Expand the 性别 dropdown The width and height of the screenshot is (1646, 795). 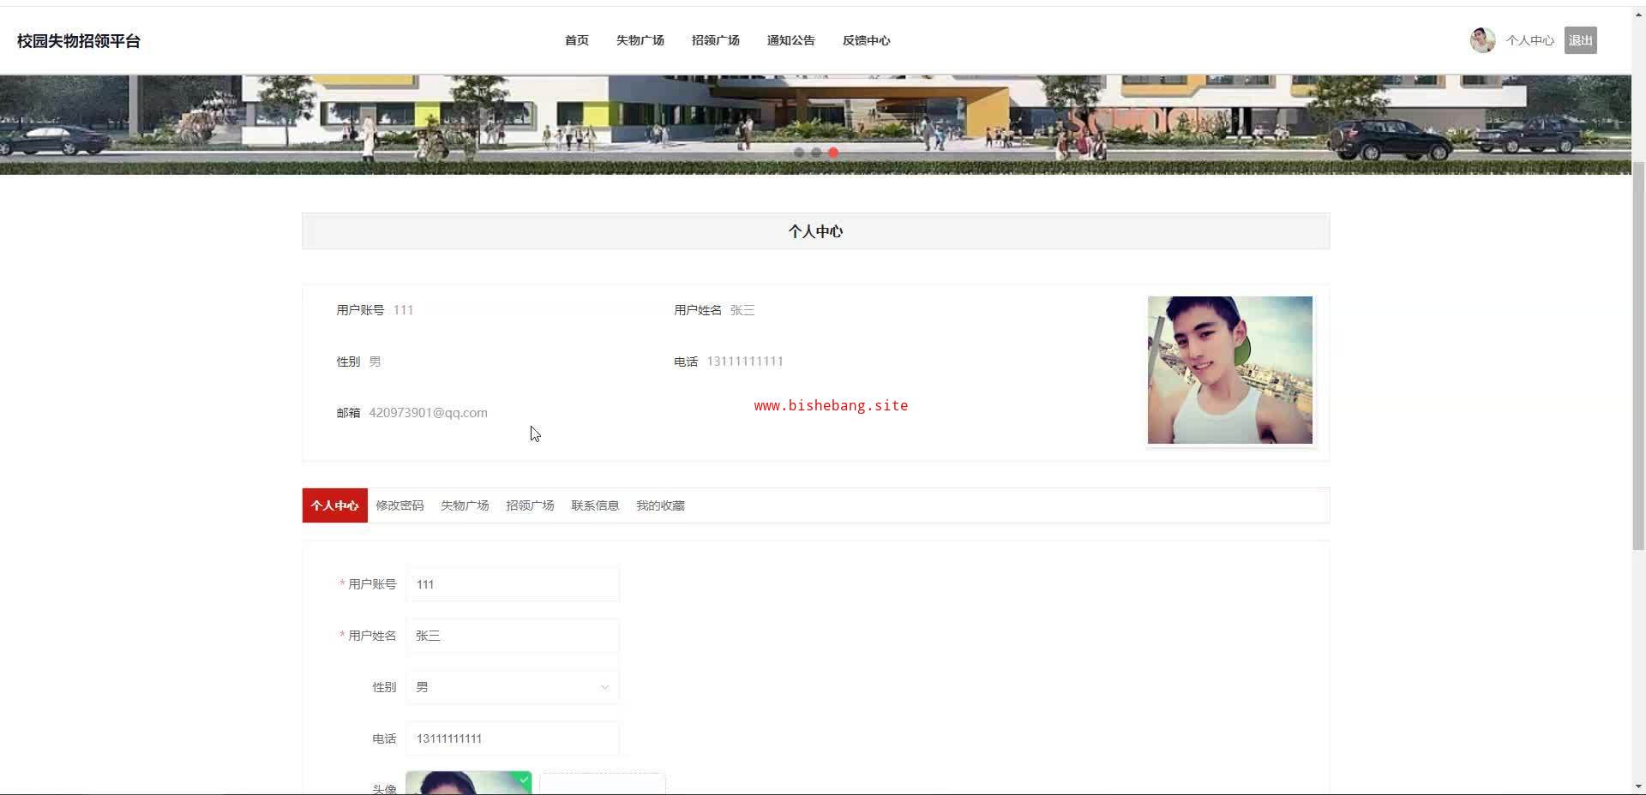[512, 687]
